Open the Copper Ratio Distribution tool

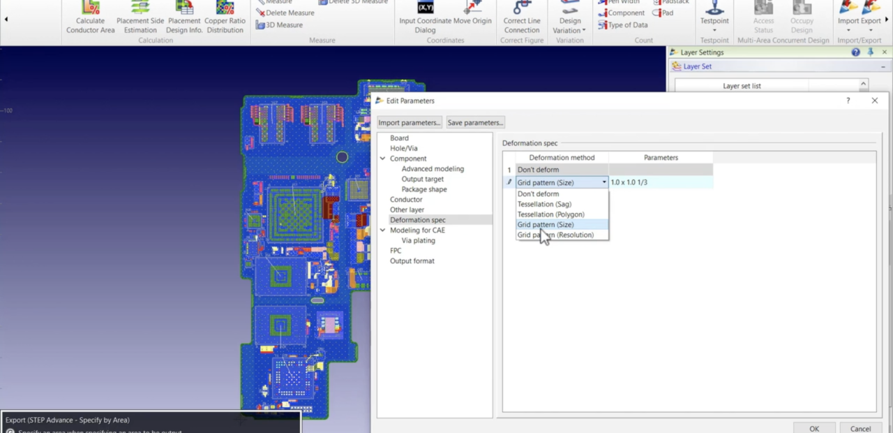point(225,17)
